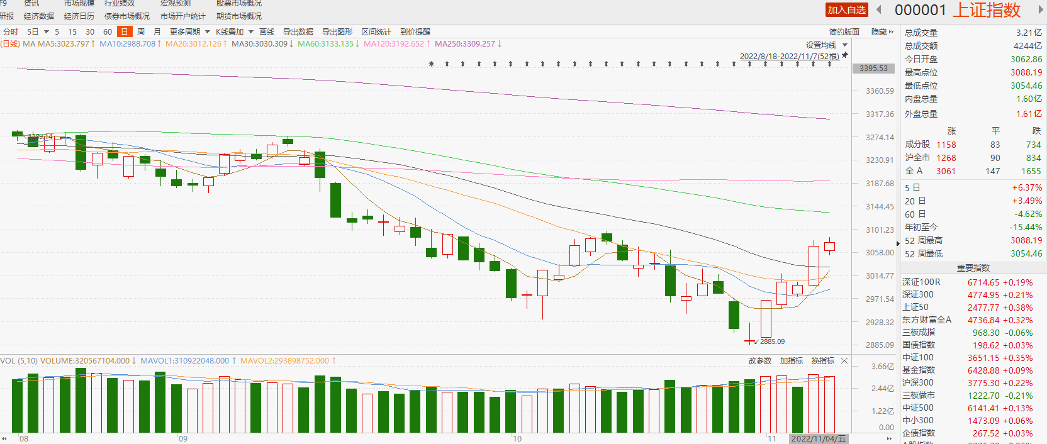
Task: Click 沪深300 in the index list
Action: coord(918,382)
